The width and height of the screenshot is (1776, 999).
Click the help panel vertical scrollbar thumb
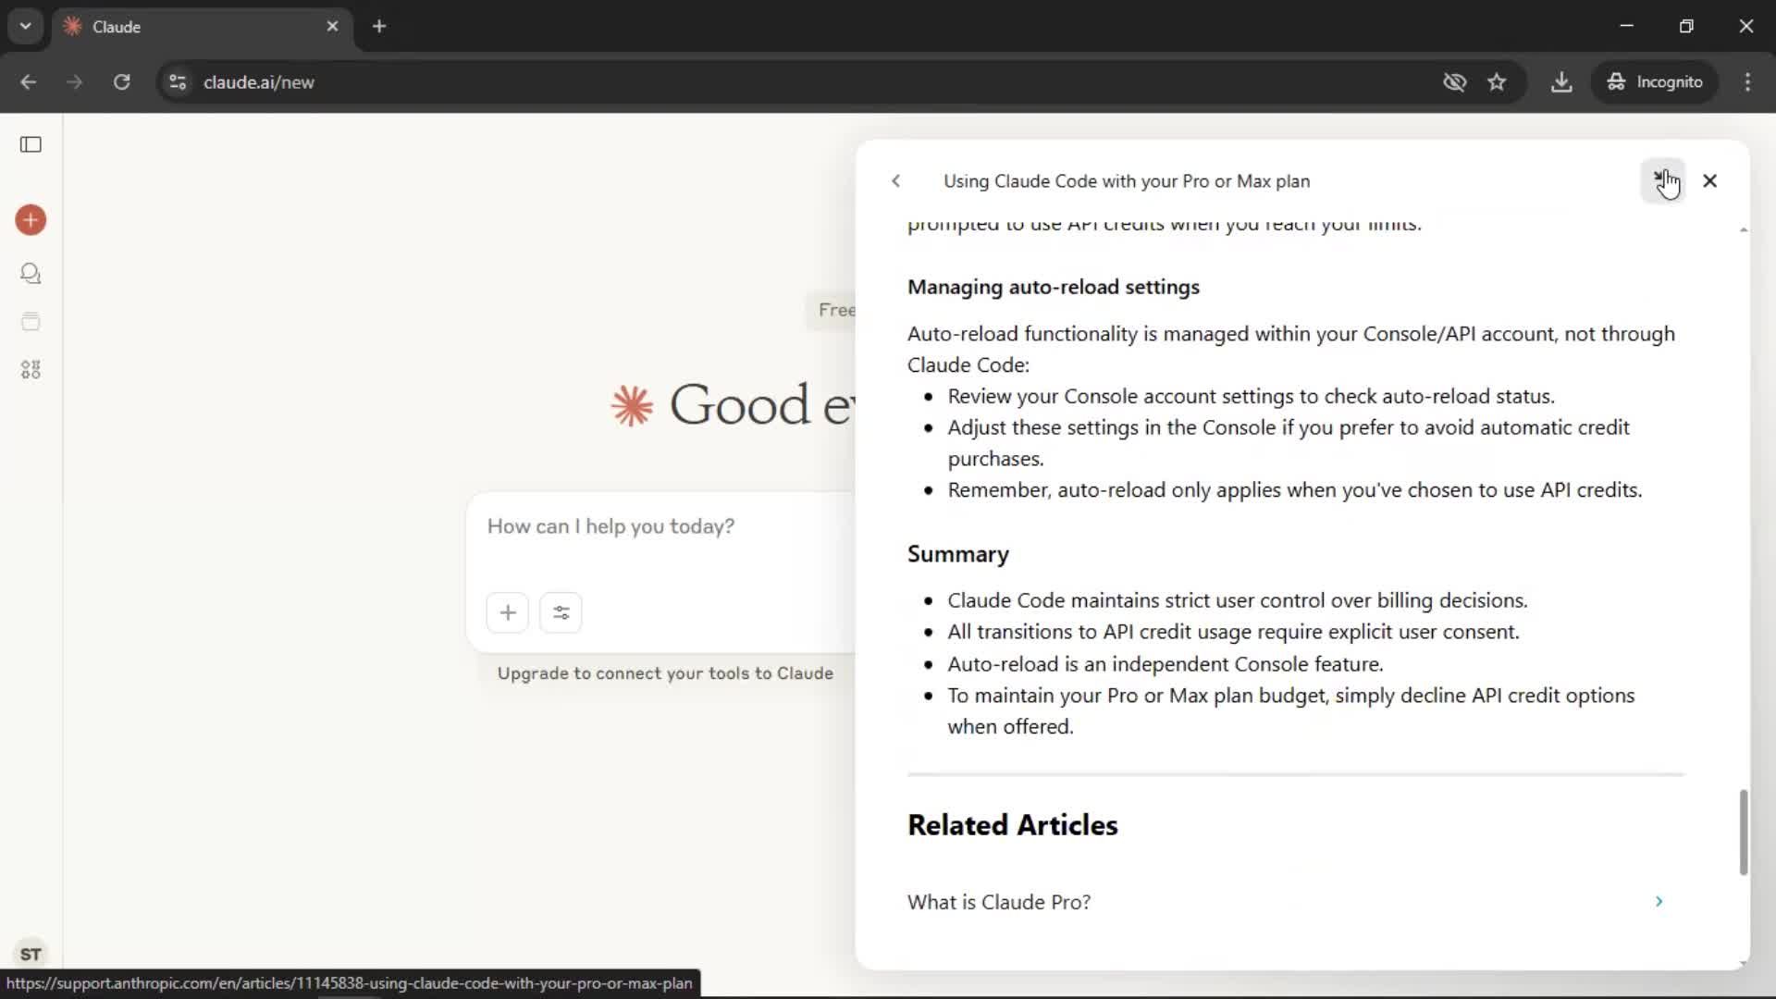[x=1744, y=832]
